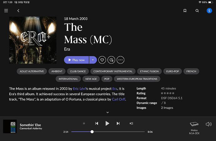
Task: Click the playback seek bar handle
Action: pos(92,132)
